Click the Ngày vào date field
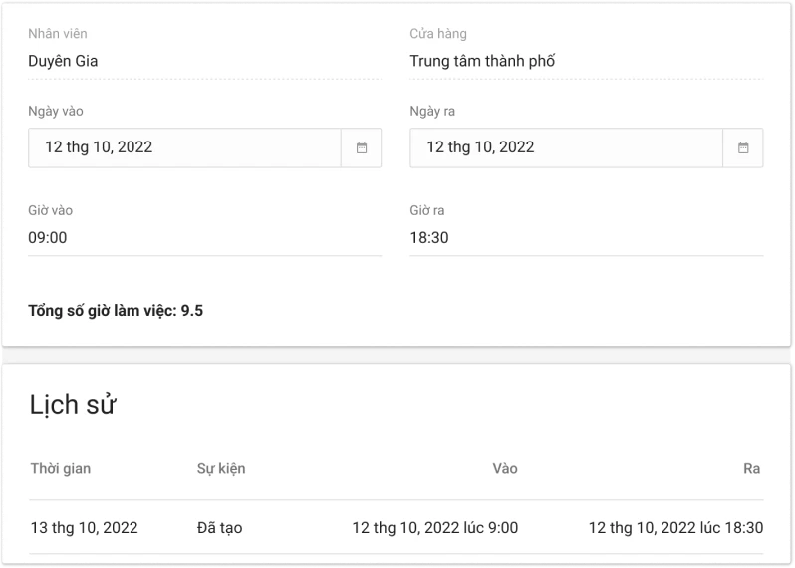The image size is (795, 568). (184, 147)
